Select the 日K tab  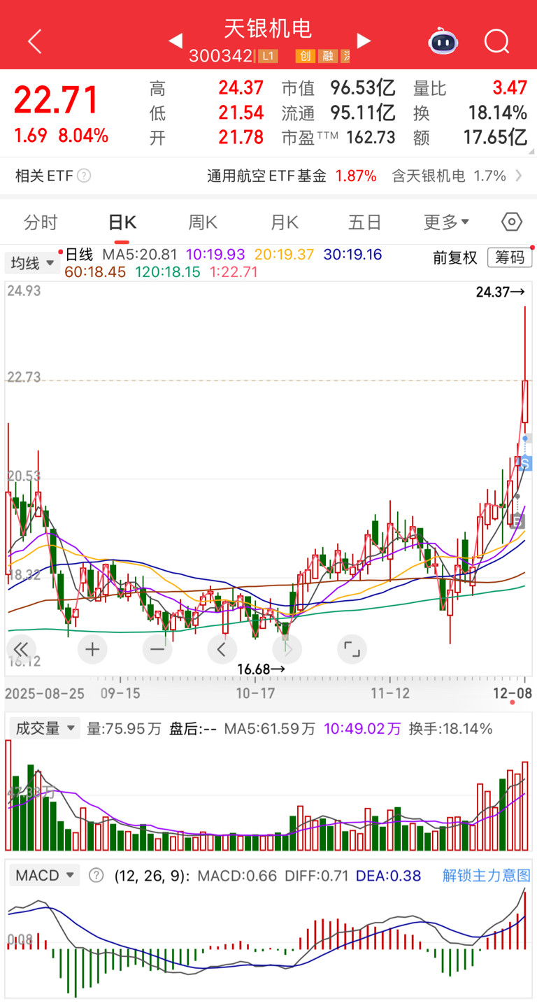(x=122, y=222)
